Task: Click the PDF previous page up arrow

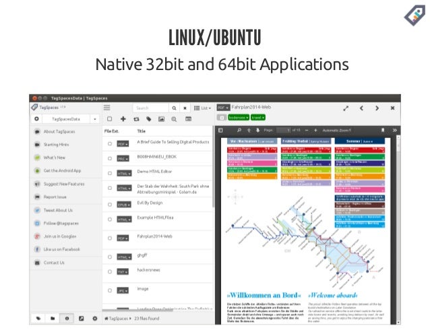Action: [x=249, y=131]
